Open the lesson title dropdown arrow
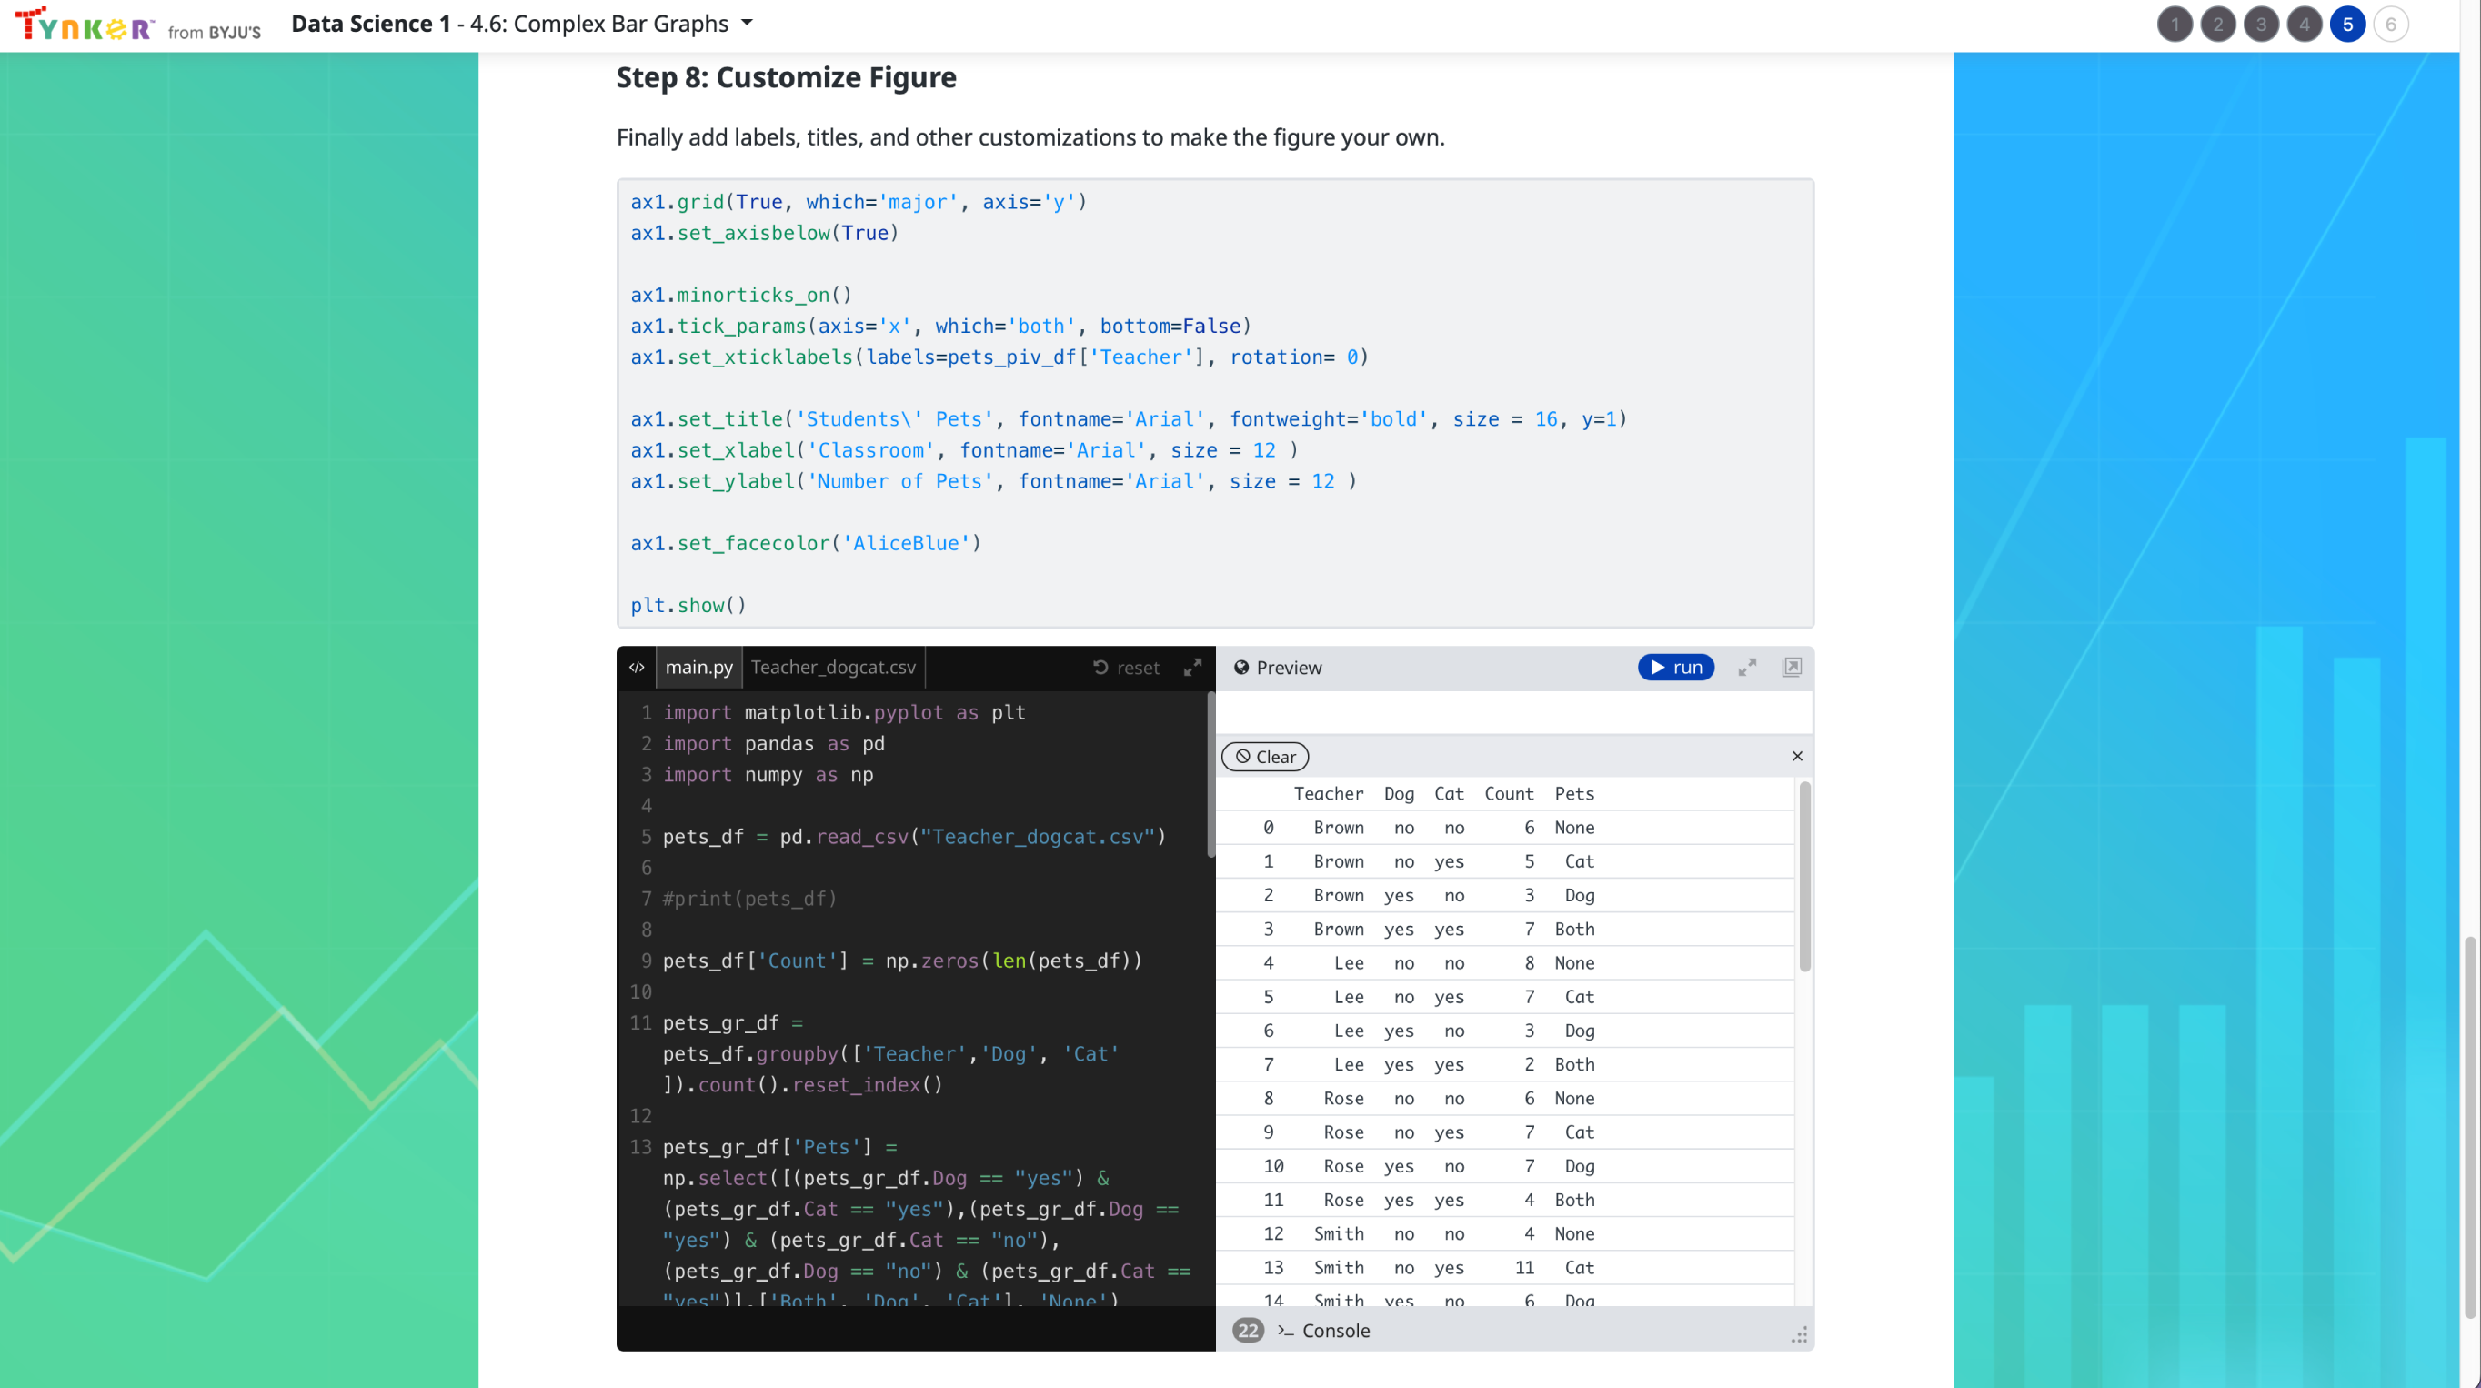Screen dimensions: 2481x1388 tap(747, 23)
